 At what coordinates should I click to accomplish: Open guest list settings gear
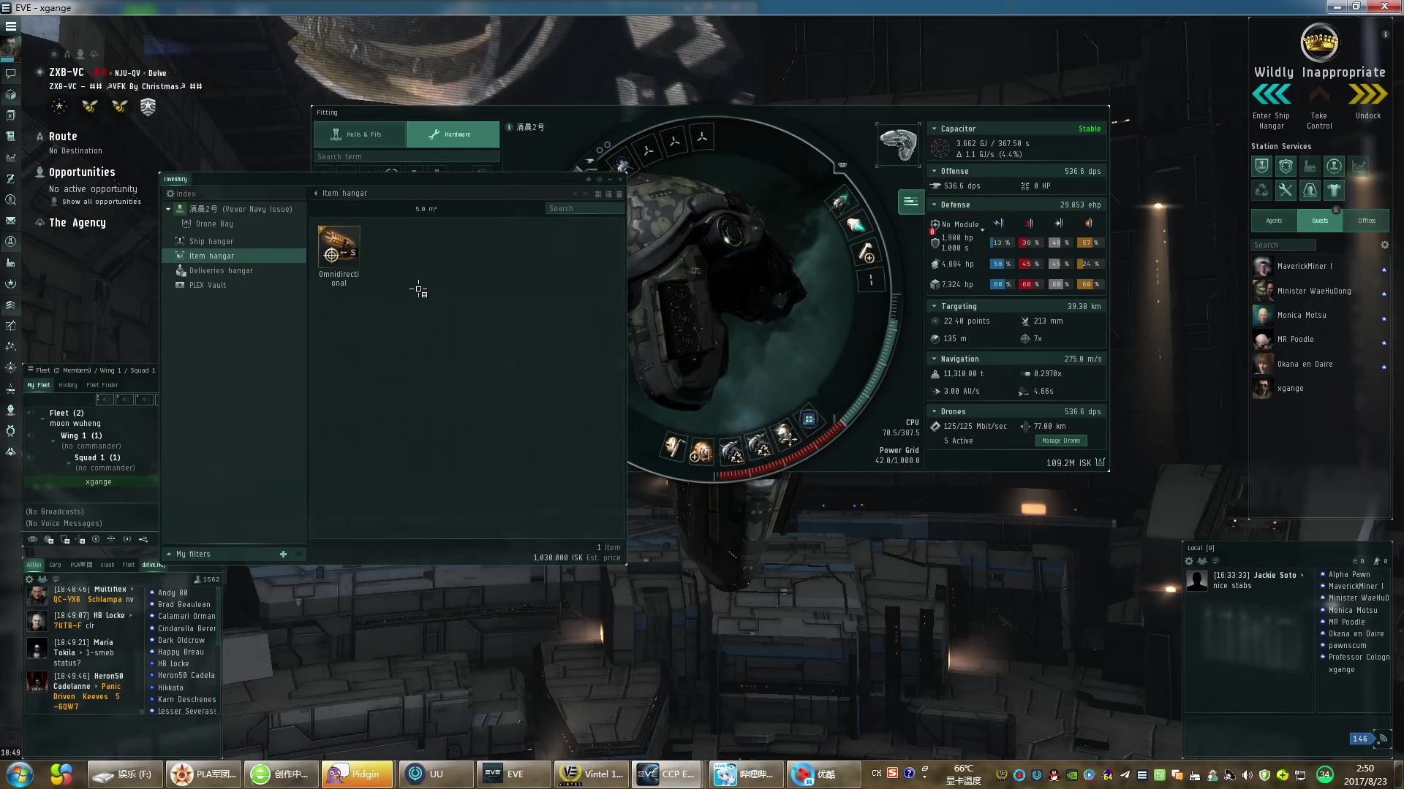1384,245
